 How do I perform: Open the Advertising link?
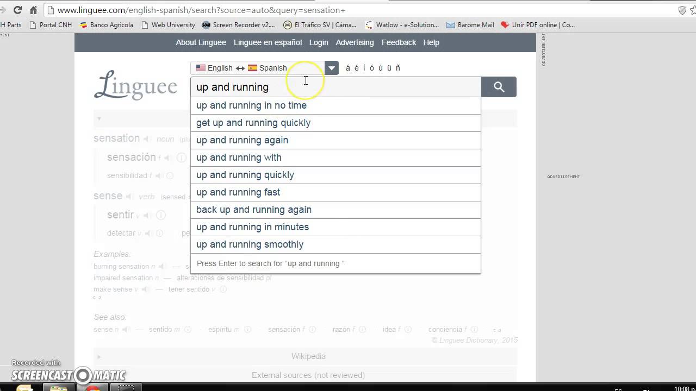[355, 42]
